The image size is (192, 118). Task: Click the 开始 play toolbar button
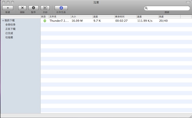45,8
